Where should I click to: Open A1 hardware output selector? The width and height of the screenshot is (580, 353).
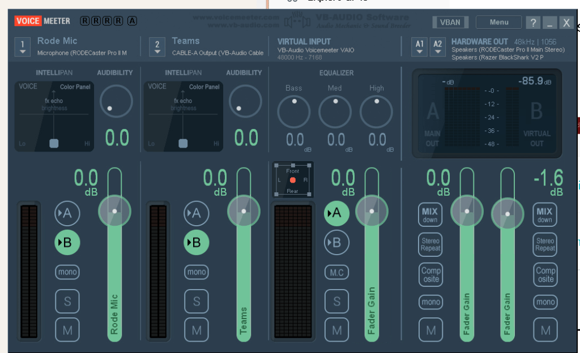(x=420, y=48)
